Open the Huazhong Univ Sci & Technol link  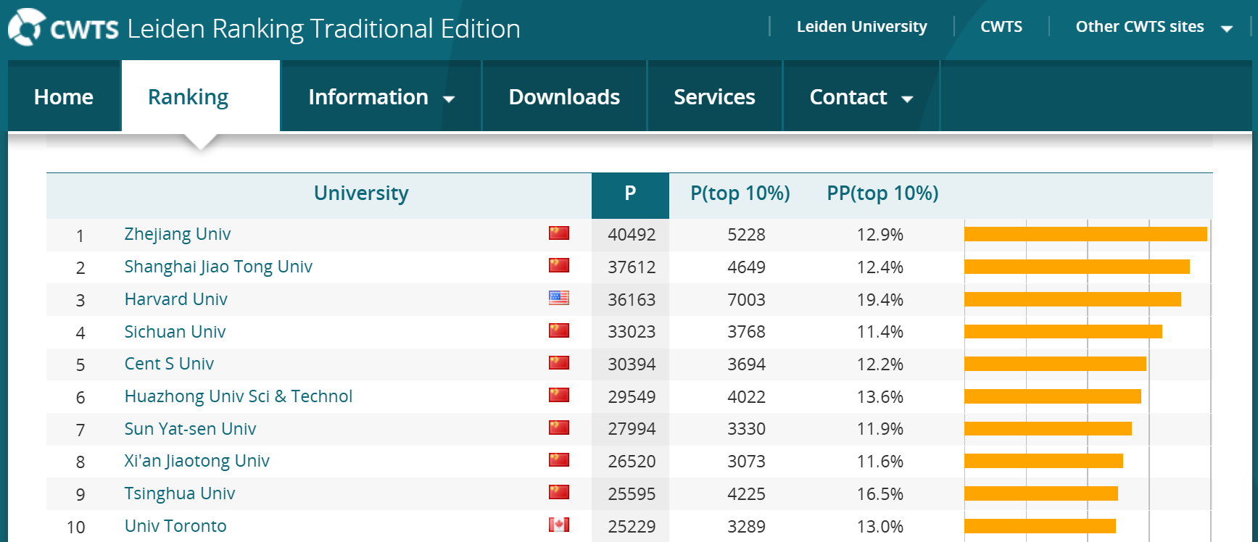238,396
